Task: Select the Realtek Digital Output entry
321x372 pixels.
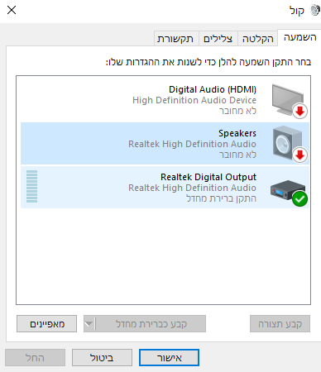Action: [165, 188]
